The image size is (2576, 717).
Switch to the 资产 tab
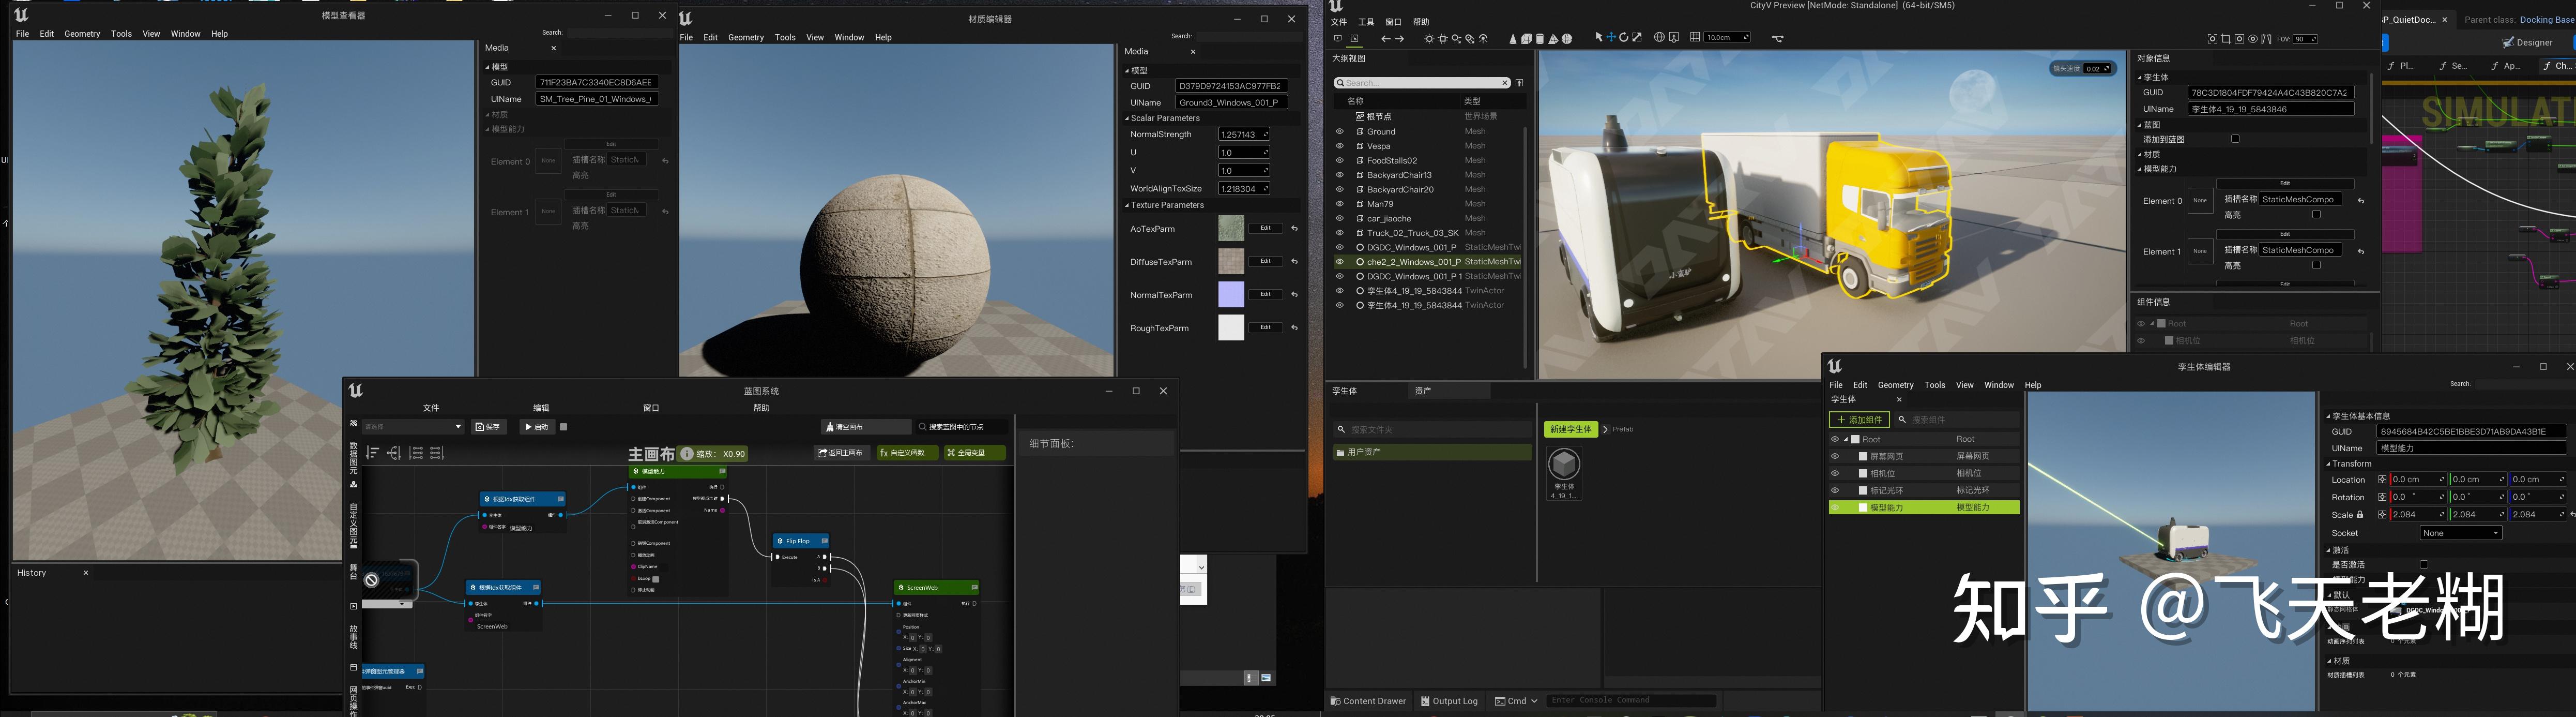(1423, 391)
